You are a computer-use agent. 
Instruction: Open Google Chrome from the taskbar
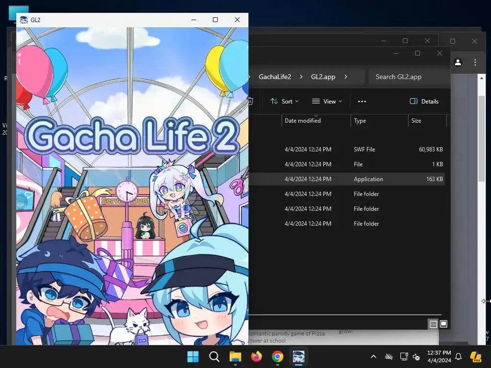[x=278, y=356]
